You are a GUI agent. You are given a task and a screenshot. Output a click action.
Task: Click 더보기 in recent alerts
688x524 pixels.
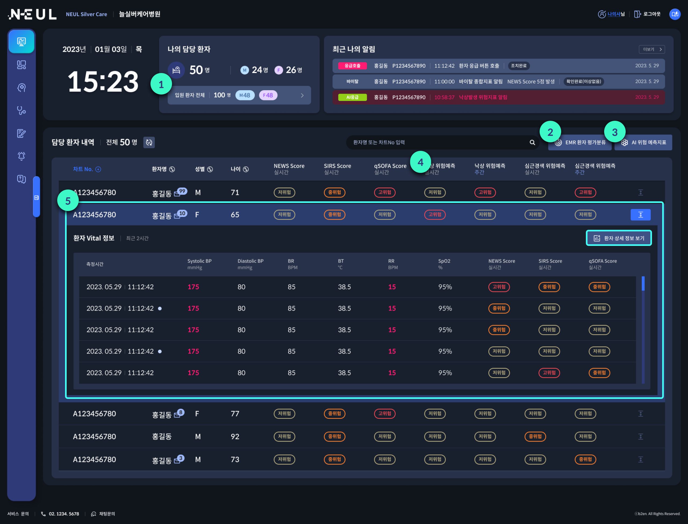(652, 49)
